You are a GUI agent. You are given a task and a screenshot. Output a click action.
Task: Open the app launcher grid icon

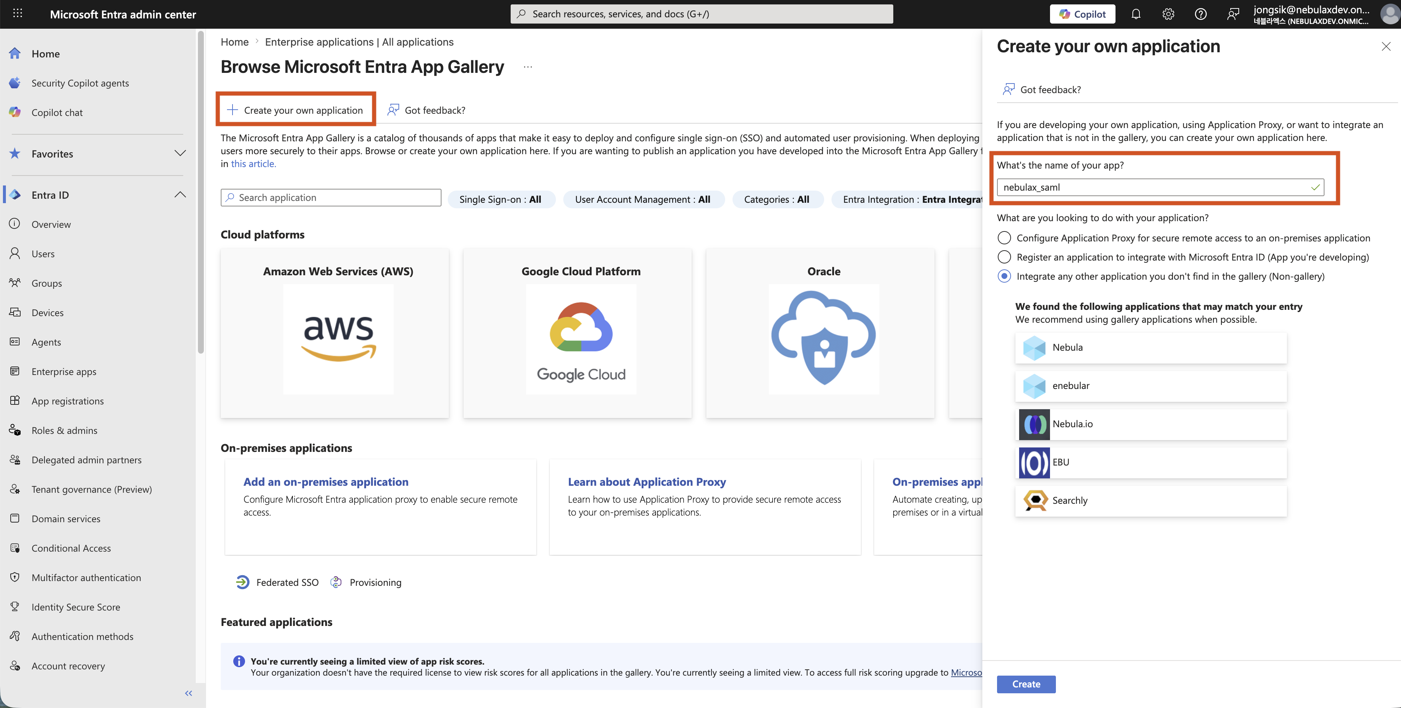[17, 14]
